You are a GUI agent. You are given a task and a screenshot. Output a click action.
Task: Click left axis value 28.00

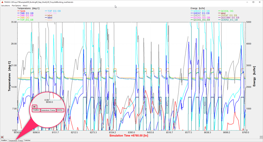tap(14, 44)
